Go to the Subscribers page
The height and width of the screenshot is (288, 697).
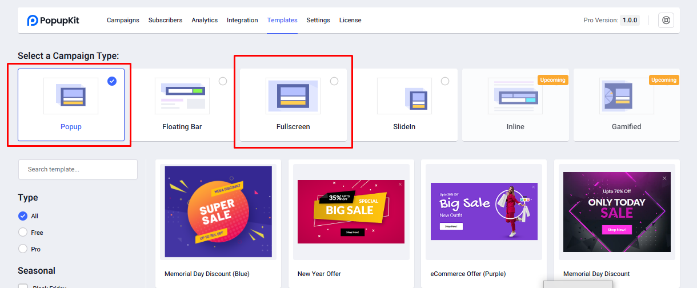(165, 20)
